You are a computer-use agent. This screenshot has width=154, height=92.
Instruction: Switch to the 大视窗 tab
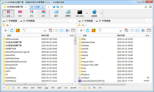(37, 7)
